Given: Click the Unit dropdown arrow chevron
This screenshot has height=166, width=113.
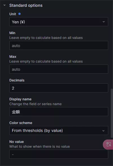Looking at the screenshot, I should point(104,22).
